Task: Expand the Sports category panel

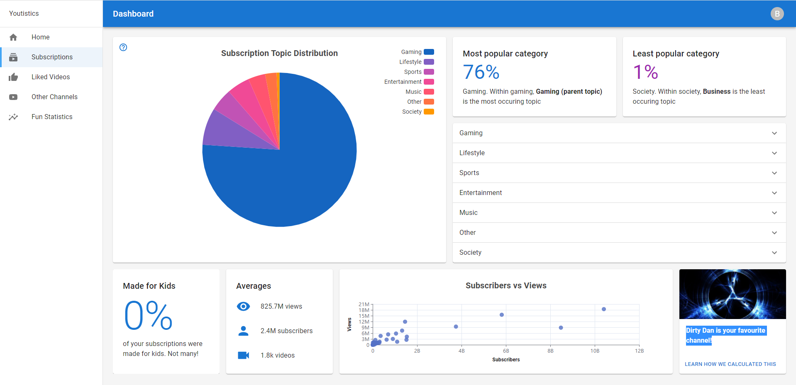Action: point(619,173)
